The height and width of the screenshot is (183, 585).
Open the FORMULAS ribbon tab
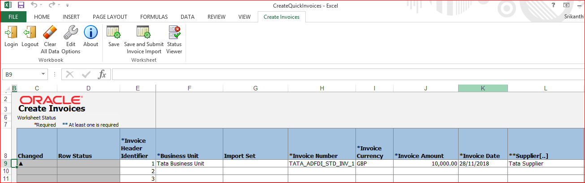(154, 17)
